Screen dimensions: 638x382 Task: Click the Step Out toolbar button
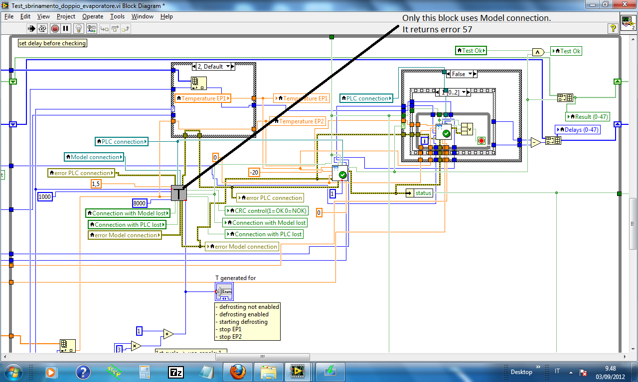point(125,28)
